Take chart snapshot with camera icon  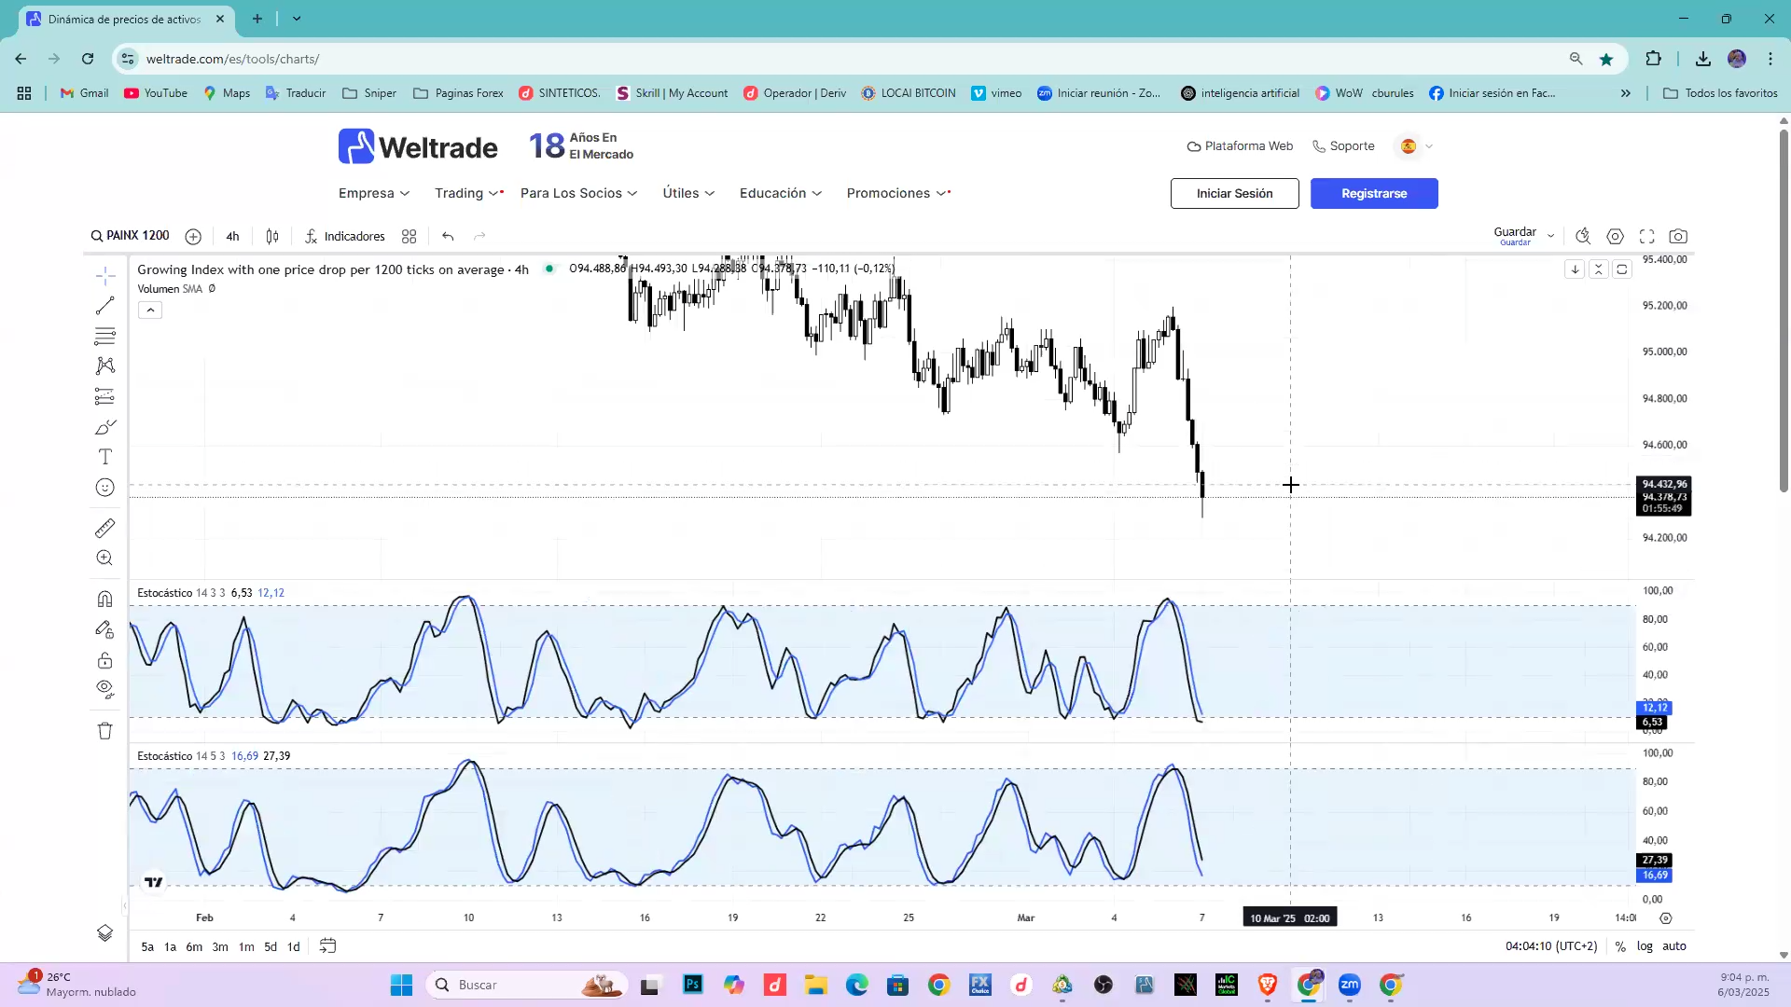[1678, 237]
